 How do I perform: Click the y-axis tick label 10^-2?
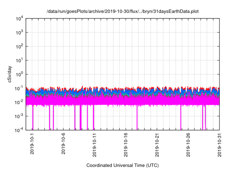click(19, 102)
